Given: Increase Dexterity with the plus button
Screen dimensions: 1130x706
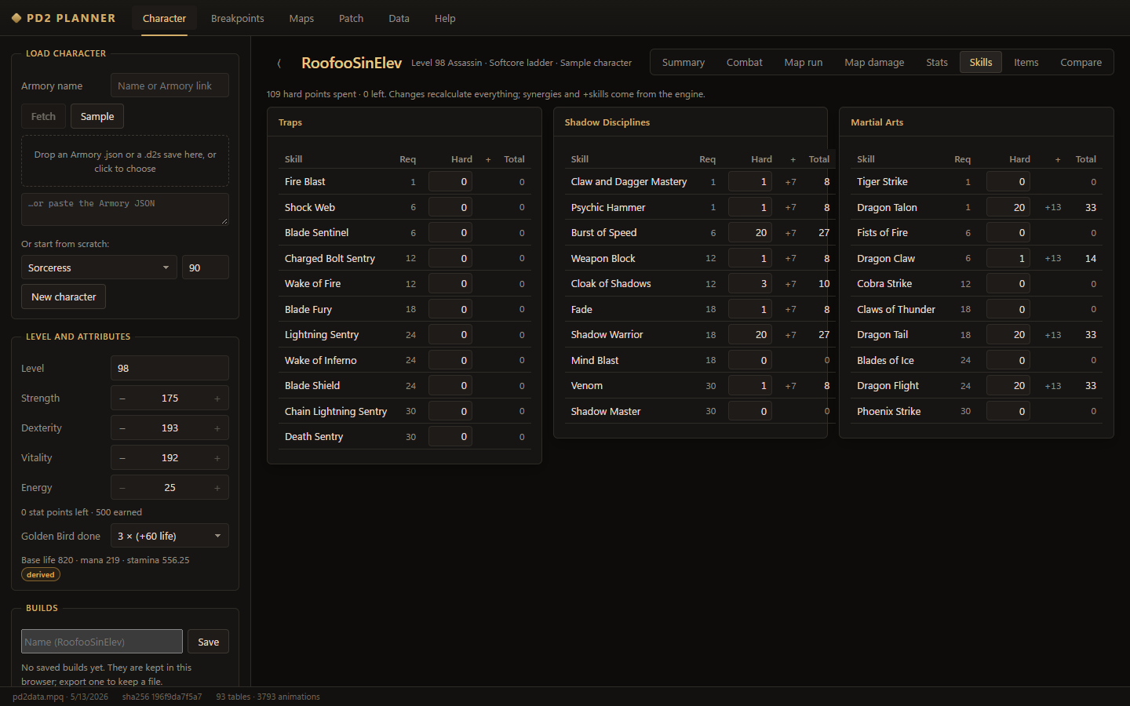Looking at the screenshot, I should click(217, 428).
